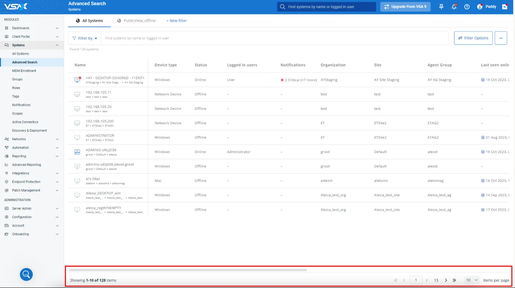Screen dimensions: 515x288
Task: Expand the Filter by dropdown
Action: (85, 38)
